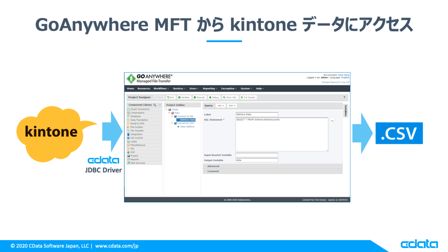448x252 pixels.
Task: Click the Component Library search magnifier
Action: click(x=155, y=105)
